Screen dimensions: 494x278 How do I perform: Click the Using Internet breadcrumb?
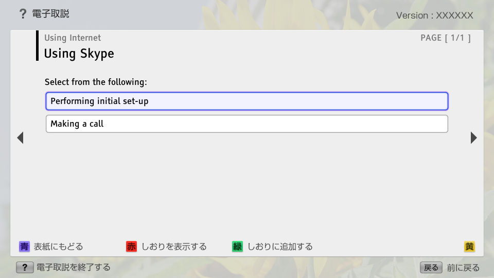[73, 38]
